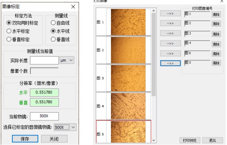Select highlighted thumbnail 图 5
This screenshot has width=227, height=145.
pyautogui.click(x=123, y=131)
